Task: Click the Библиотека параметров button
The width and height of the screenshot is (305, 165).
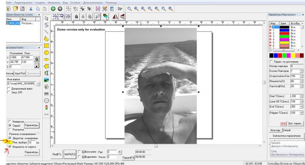Action: click(x=286, y=136)
